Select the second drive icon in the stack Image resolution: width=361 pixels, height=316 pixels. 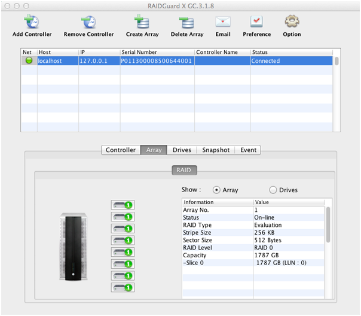point(123,217)
